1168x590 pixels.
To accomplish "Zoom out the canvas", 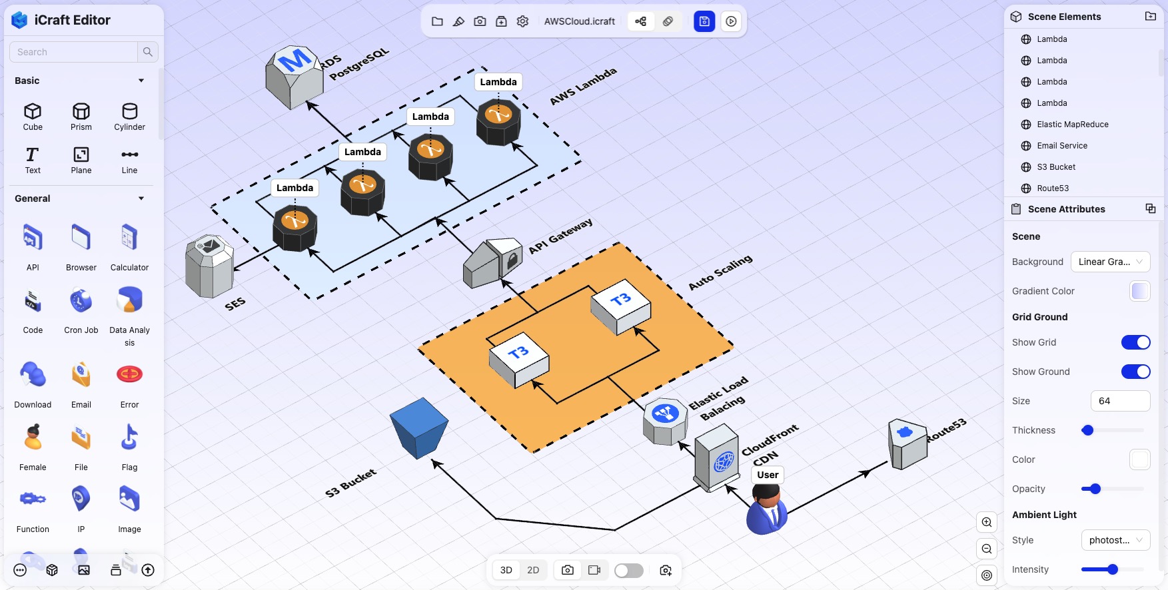I will (x=987, y=549).
